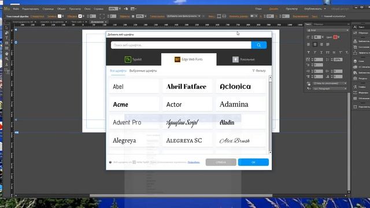Open the local fonts tab with the download icon
Viewport: 370px width, 208px height.
tap(244, 59)
